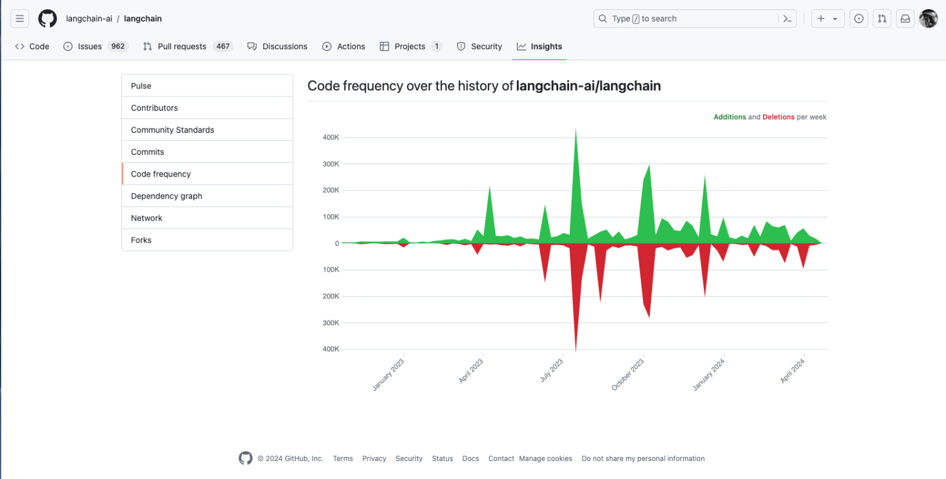Switch to the Insights tab
Screen dimensions: 946x479
539,46
